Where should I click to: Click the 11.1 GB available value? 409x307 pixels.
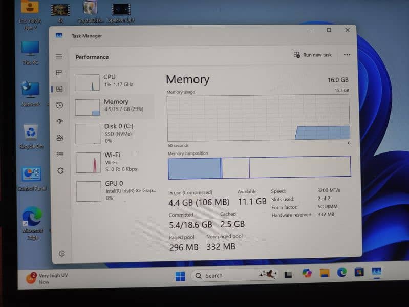tap(252, 201)
